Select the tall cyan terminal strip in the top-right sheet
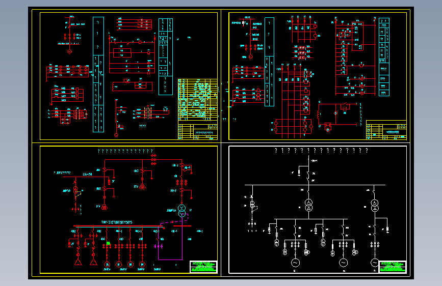Image resolution: width=442 pixels, height=286 pixels. (270, 62)
